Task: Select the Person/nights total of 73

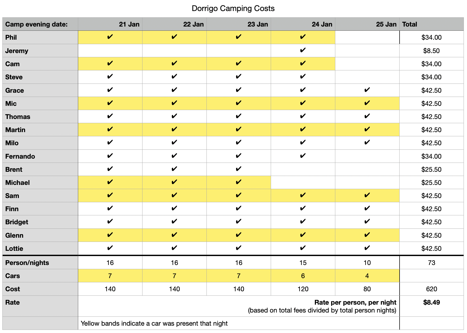Action: 431,263
